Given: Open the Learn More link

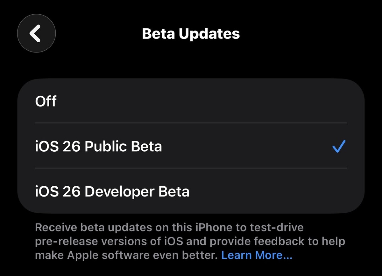Looking at the screenshot, I should pos(257,255).
